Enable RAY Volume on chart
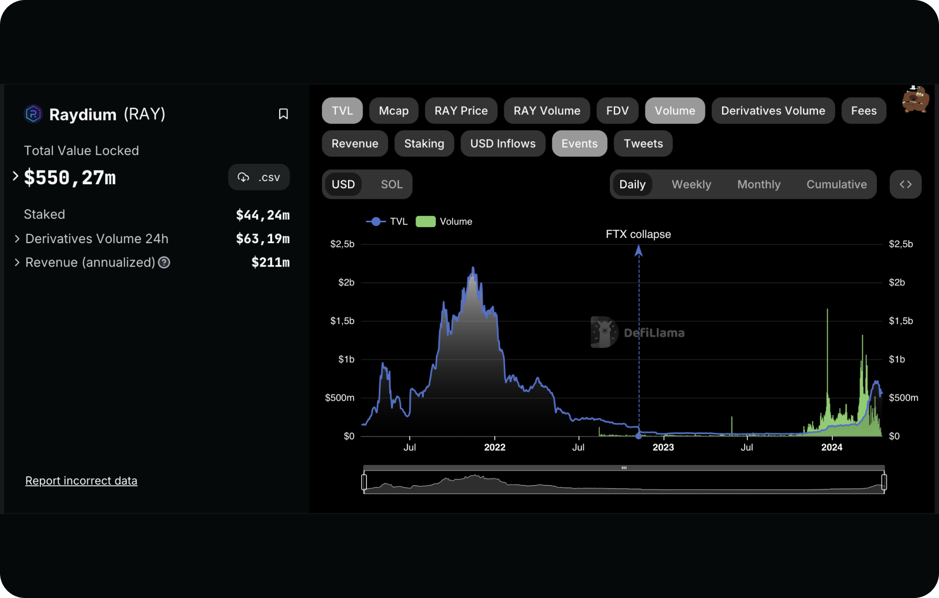 pyautogui.click(x=547, y=111)
